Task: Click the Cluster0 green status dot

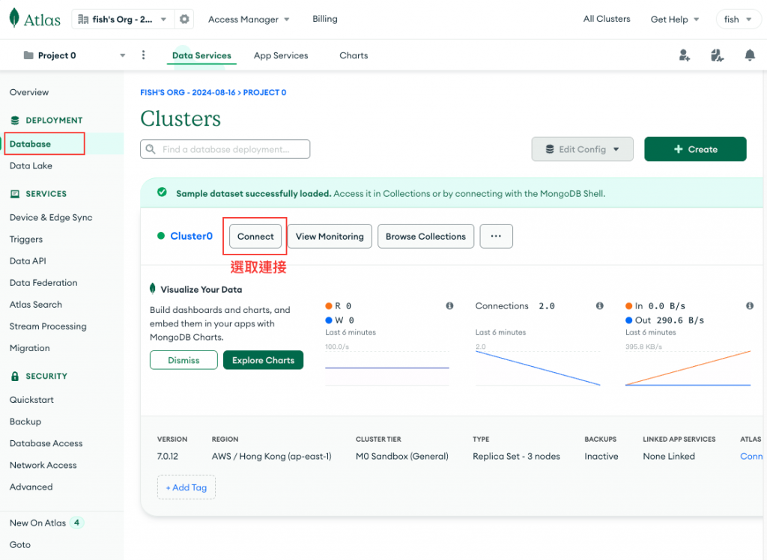Action: tap(161, 236)
